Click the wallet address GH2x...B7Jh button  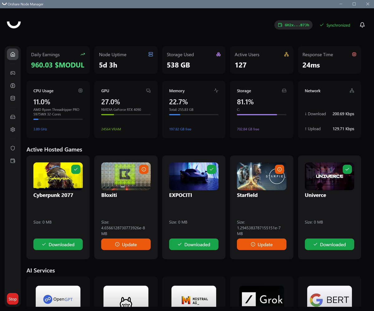click(x=293, y=25)
